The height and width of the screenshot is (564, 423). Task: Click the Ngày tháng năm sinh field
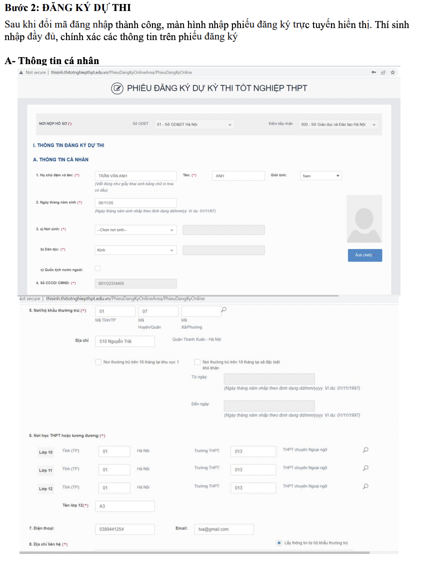point(135,202)
